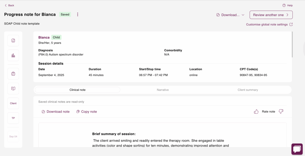Open the three-dot more options menu
This screenshot has width=305, height=156.
(78, 14)
